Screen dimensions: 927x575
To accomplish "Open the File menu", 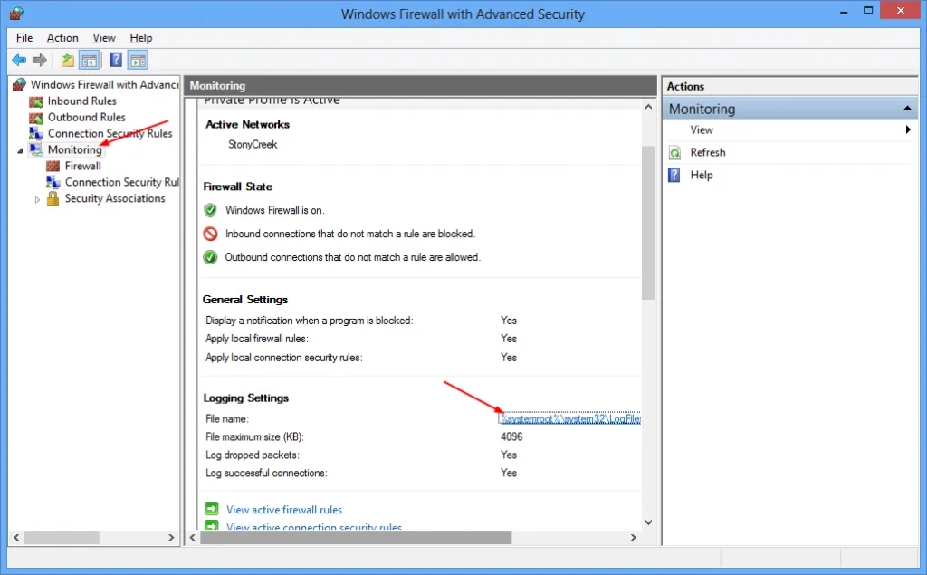I will [24, 38].
